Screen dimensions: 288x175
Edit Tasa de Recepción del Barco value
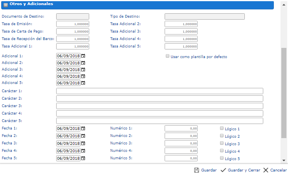coord(73,39)
